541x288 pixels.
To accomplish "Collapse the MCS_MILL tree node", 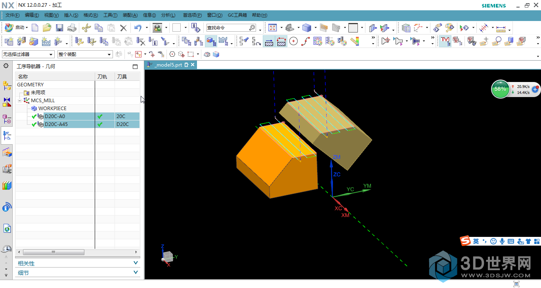I will click(x=20, y=101).
